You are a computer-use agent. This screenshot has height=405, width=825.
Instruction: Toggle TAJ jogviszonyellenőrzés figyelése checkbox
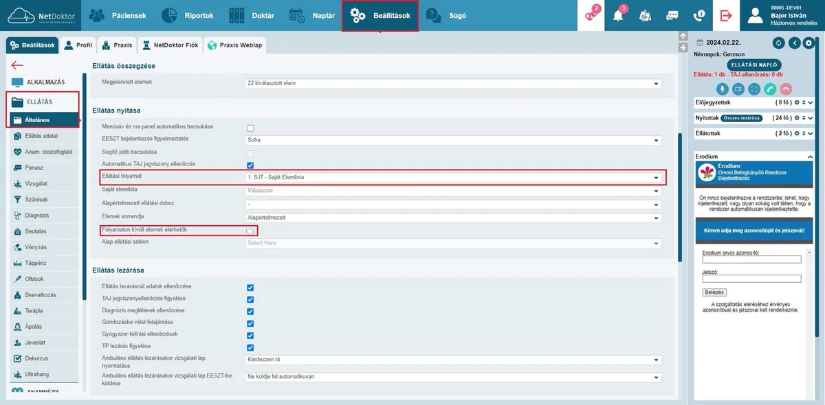(x=250, y=299)
